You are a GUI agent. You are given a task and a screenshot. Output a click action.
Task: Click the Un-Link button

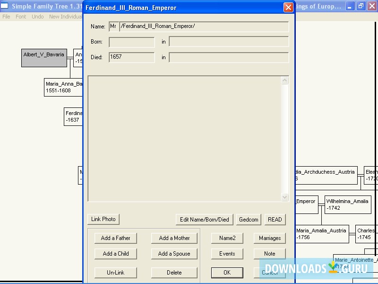tap(116, 273)
